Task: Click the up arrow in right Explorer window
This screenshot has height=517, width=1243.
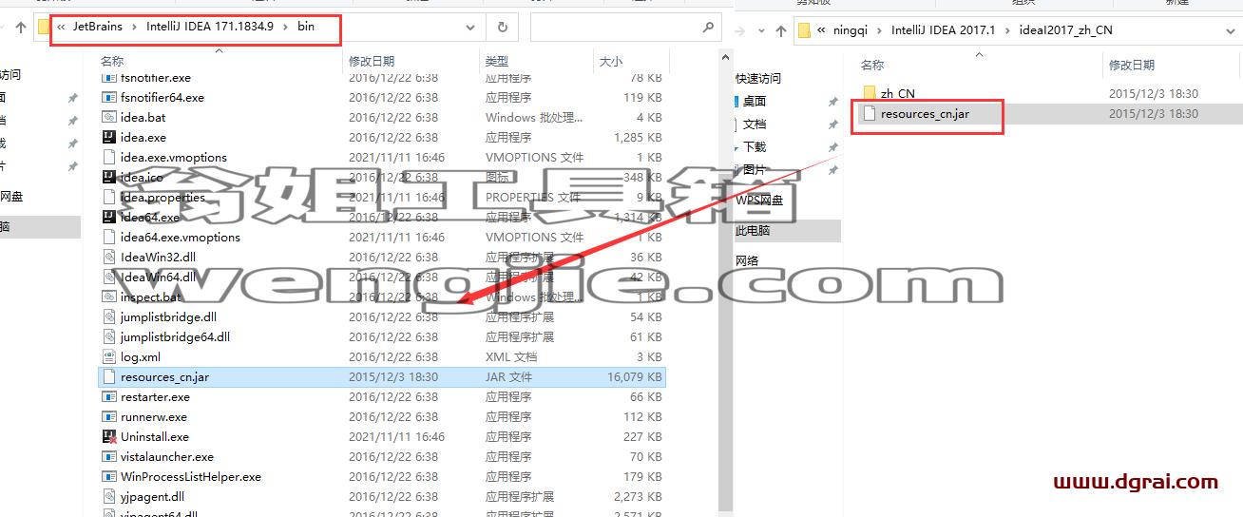Action: coord(781,30)
